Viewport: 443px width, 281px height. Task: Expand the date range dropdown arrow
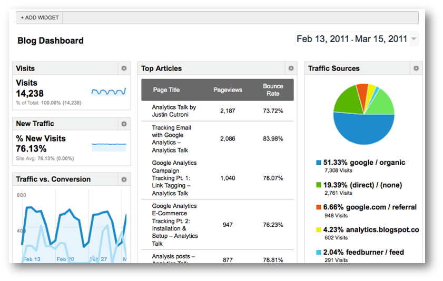[414, 39]
